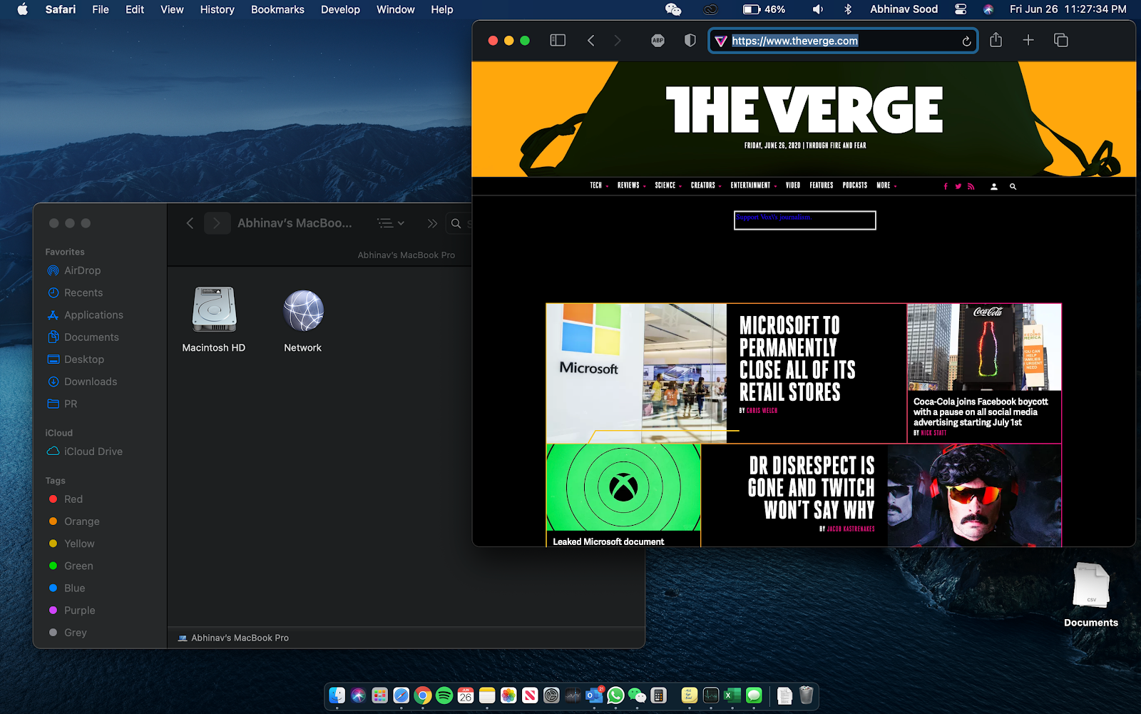Click the Finder search magnifier
This screenshot has height=714, width=1141.
456,223
